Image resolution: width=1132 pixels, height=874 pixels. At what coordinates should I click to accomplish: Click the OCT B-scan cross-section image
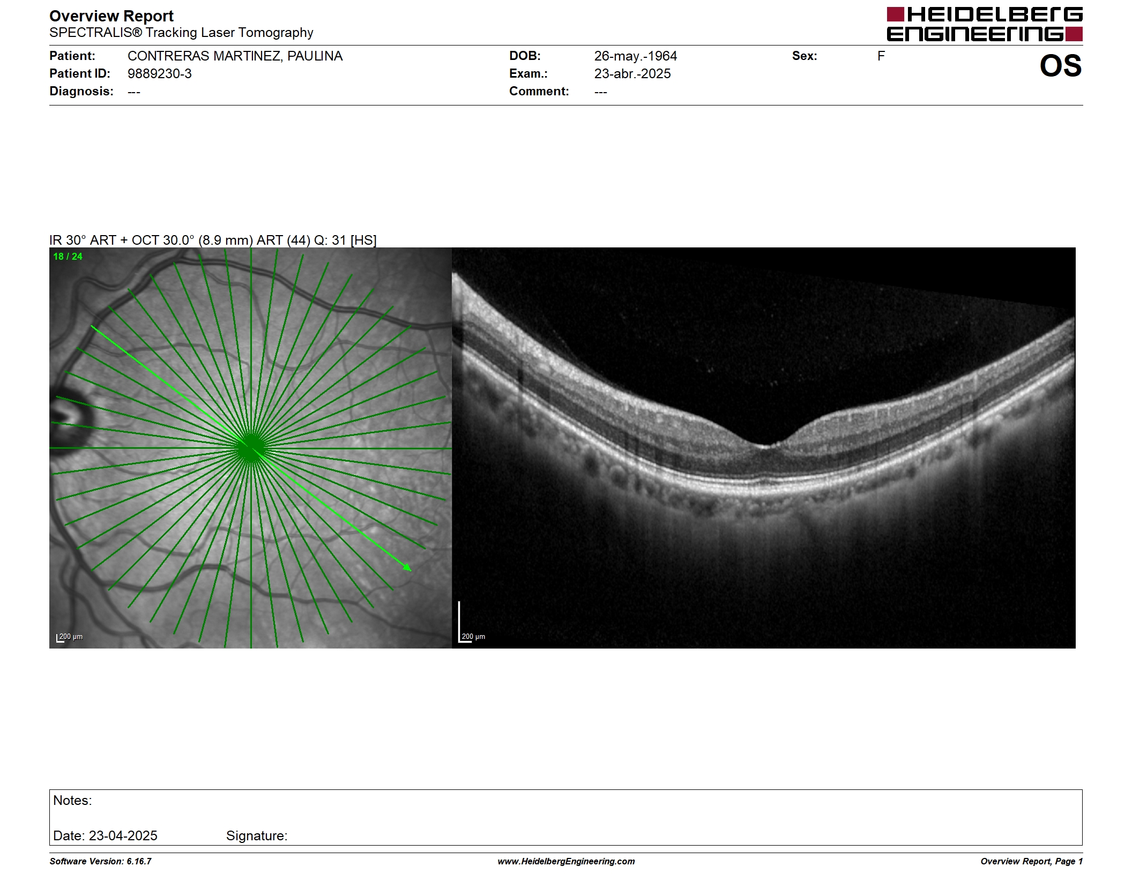(x=764, y=448)
